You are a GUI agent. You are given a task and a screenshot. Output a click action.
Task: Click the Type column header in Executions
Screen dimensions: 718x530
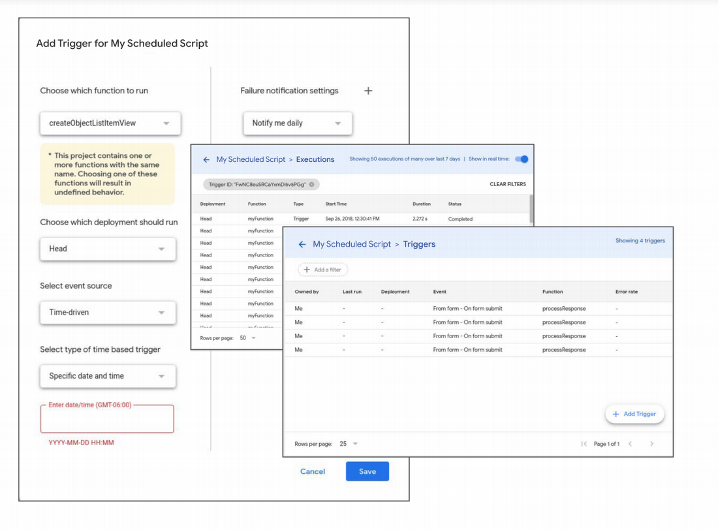298,204
